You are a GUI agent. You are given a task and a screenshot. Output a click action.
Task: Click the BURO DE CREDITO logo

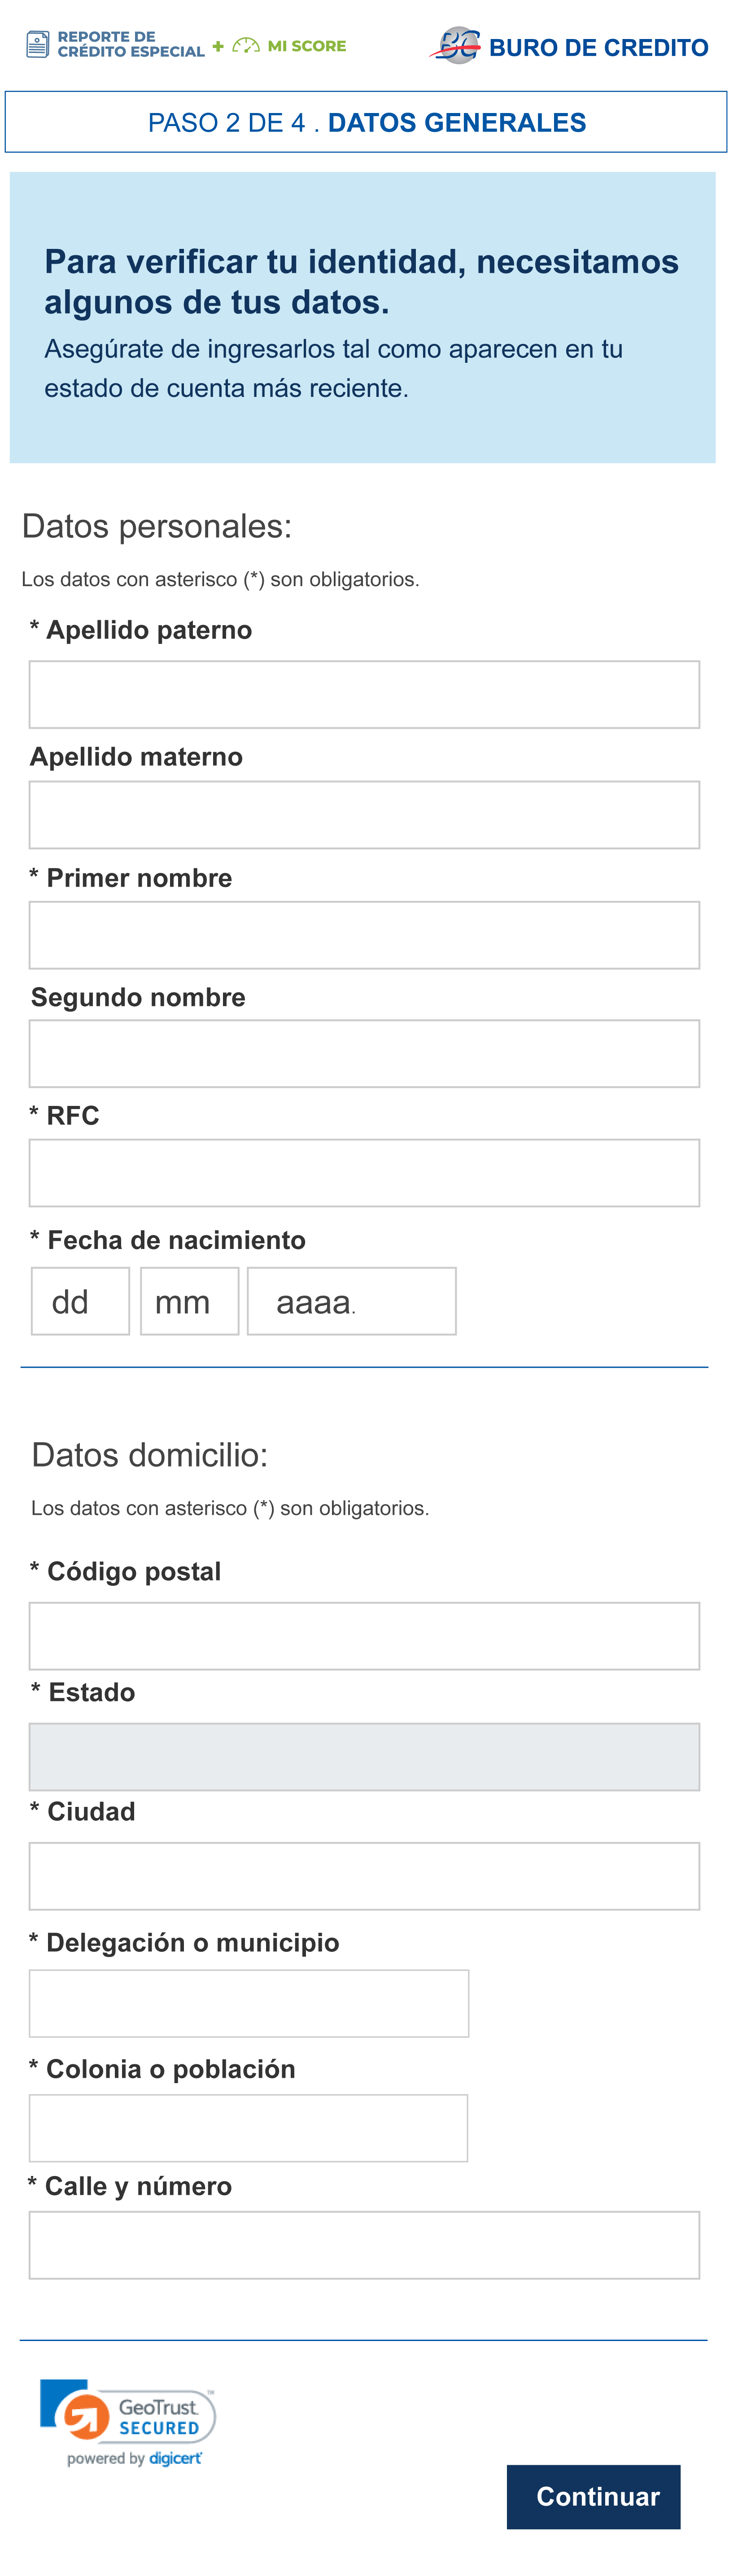click(x=570, y=45)
